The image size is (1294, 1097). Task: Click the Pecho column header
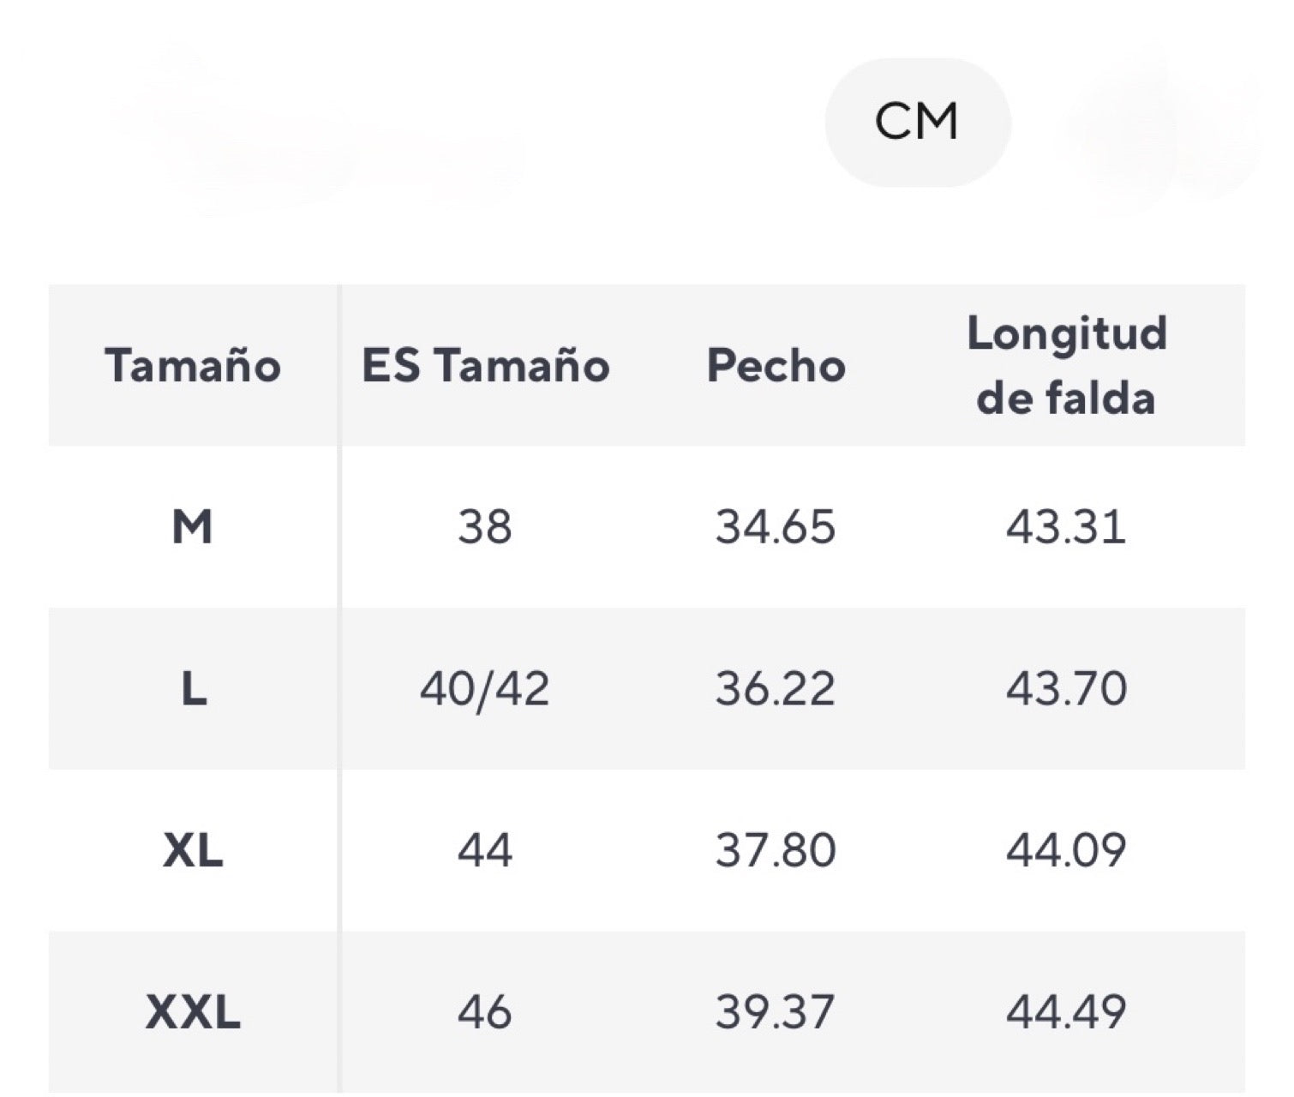coord(776,365)
